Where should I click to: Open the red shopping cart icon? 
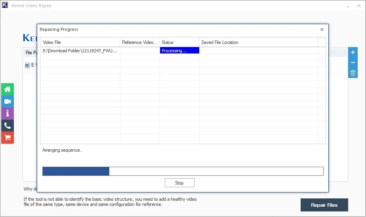tap(8, 138)
